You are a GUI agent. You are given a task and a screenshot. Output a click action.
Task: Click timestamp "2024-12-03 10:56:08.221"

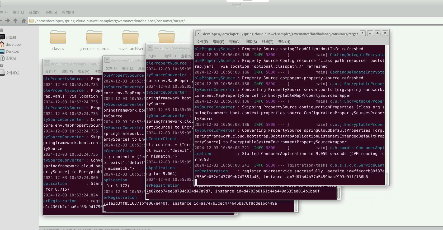pos(222,148)
